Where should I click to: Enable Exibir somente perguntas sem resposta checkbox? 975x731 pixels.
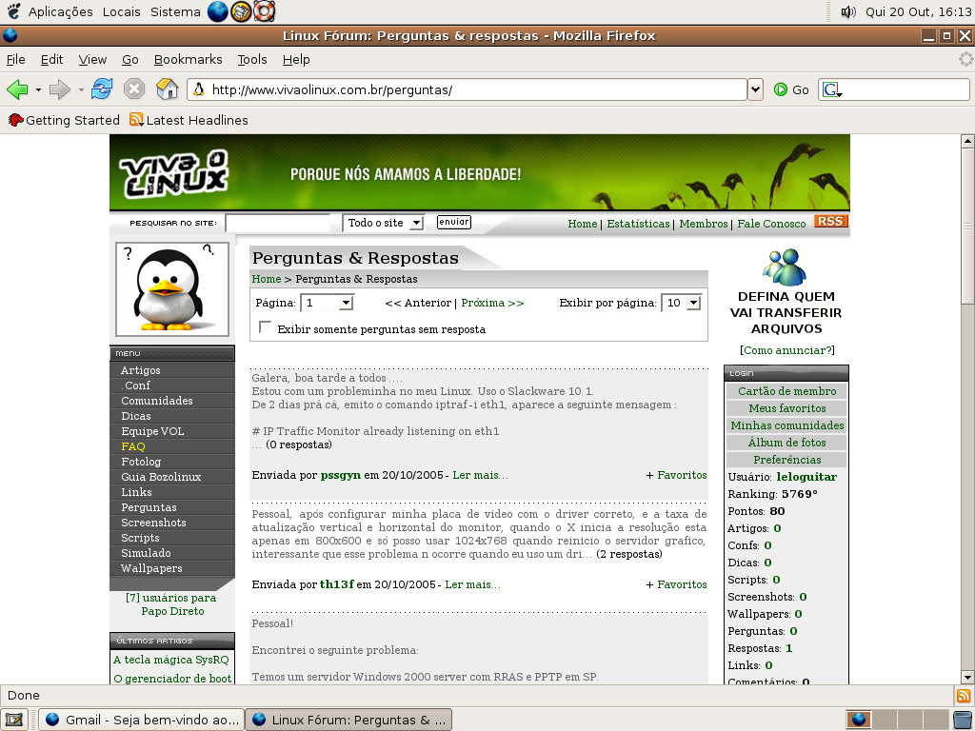coord(265,327)
